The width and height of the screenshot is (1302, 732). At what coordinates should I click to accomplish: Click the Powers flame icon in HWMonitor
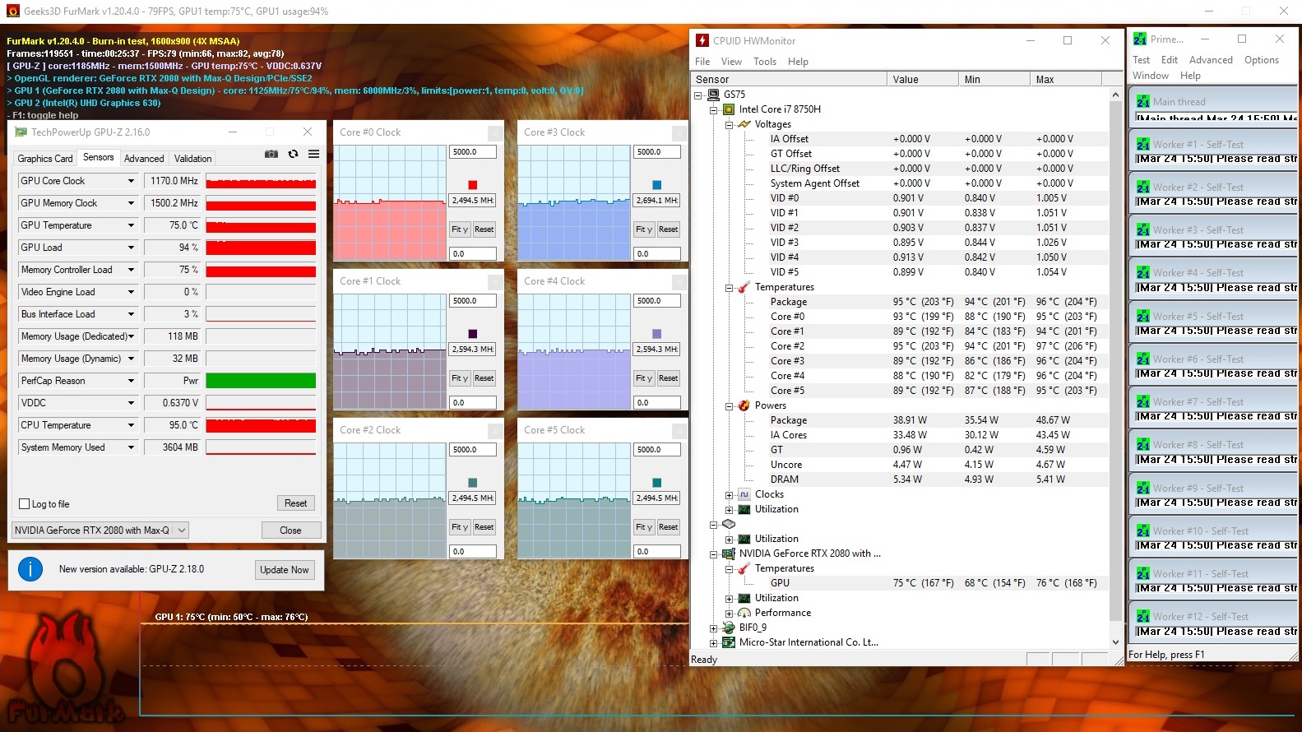click(x=744, y=405)
